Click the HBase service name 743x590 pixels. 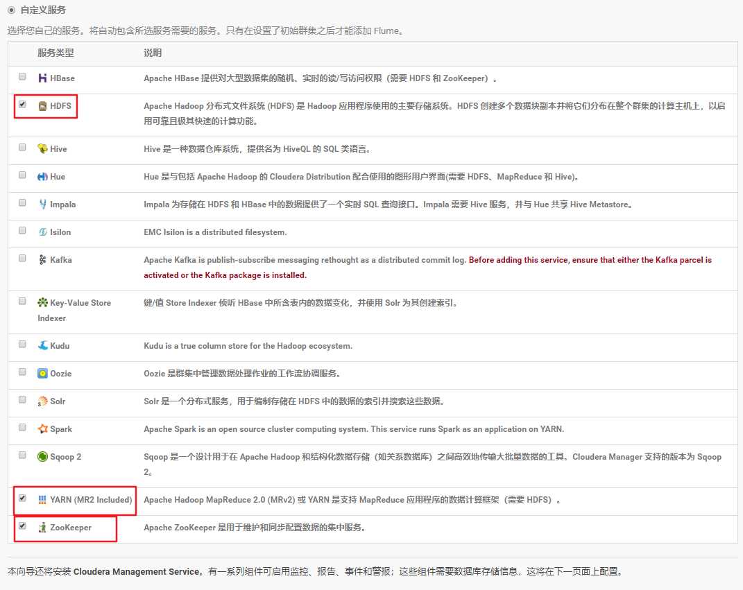coord(62,78)
